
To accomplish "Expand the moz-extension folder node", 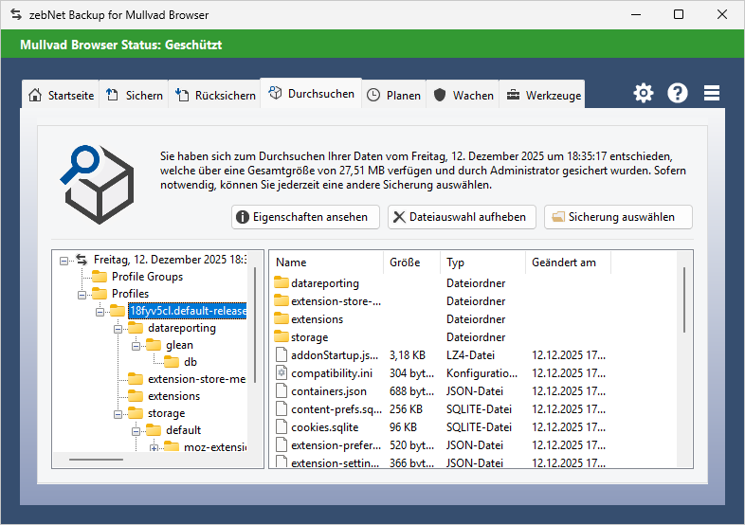I will (154, 447).
